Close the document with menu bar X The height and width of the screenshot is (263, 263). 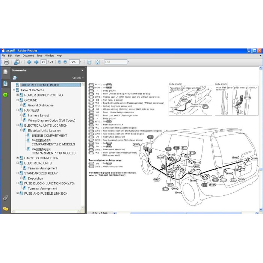pyautogui.click(x=260, y=56)
